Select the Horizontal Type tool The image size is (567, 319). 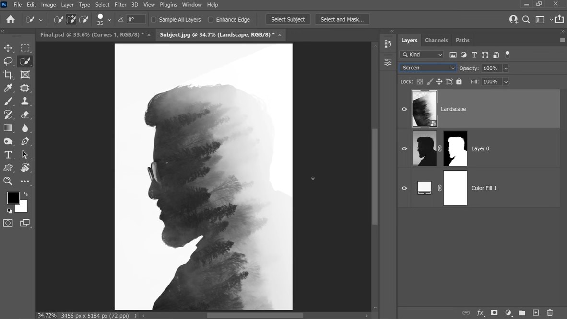pyautogui.click(x=8, y=155)
